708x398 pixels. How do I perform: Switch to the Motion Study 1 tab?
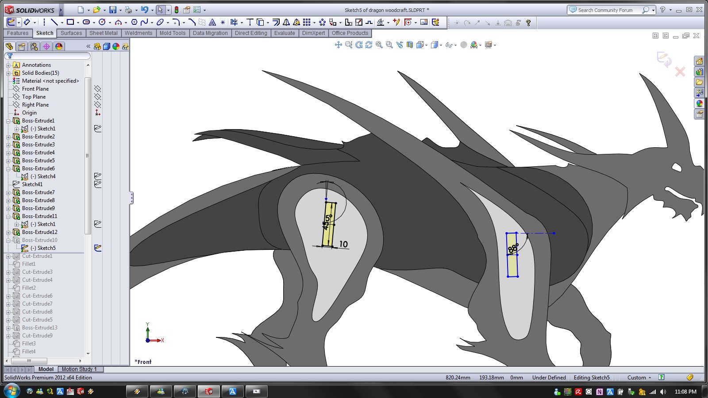pyautogui.click(x=79, y=369)
